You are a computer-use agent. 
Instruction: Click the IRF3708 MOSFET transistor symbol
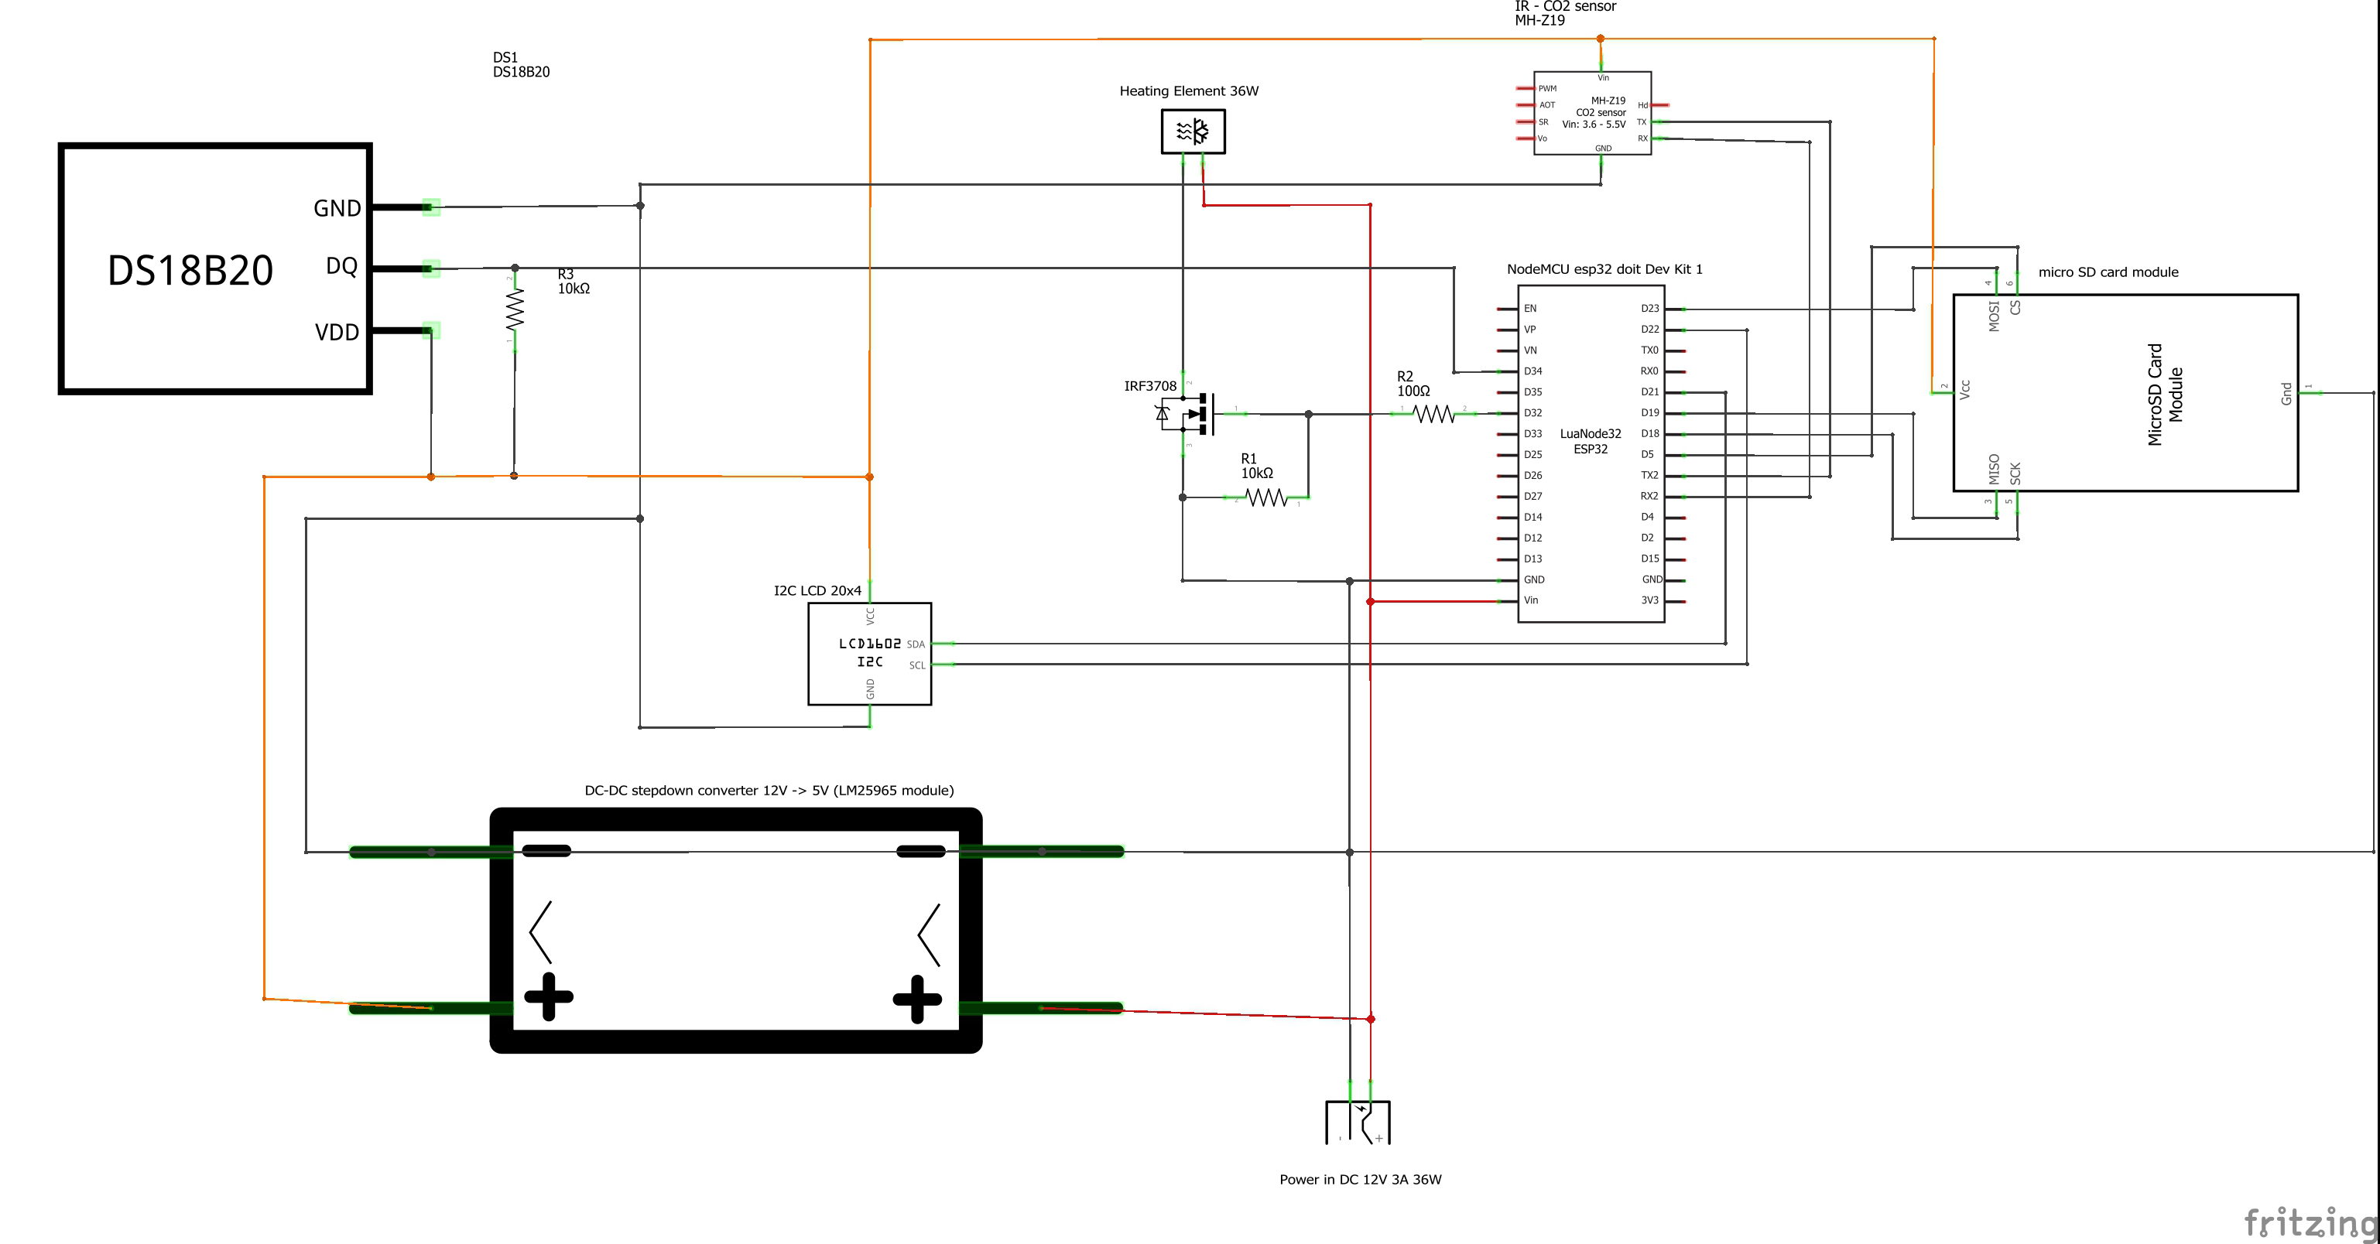click(x=1187, y=413)
